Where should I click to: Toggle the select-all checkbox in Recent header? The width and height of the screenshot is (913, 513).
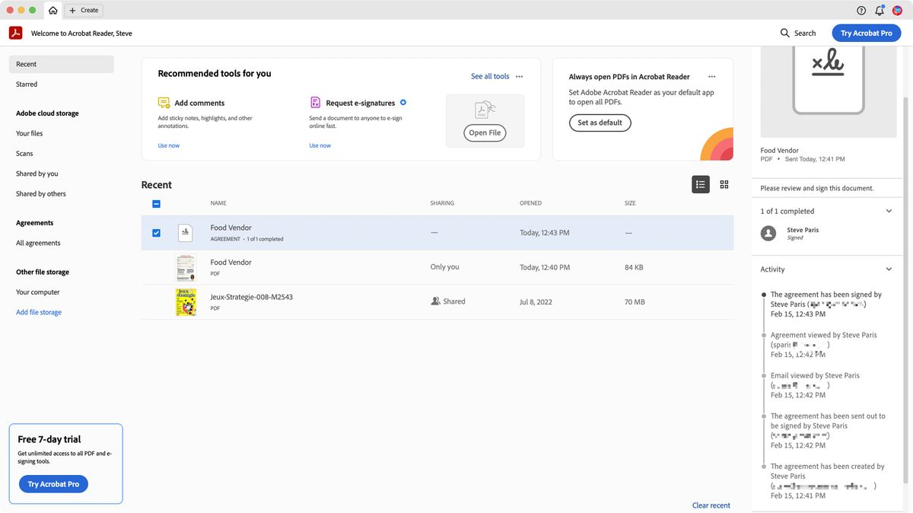click(x=156, y=204)
